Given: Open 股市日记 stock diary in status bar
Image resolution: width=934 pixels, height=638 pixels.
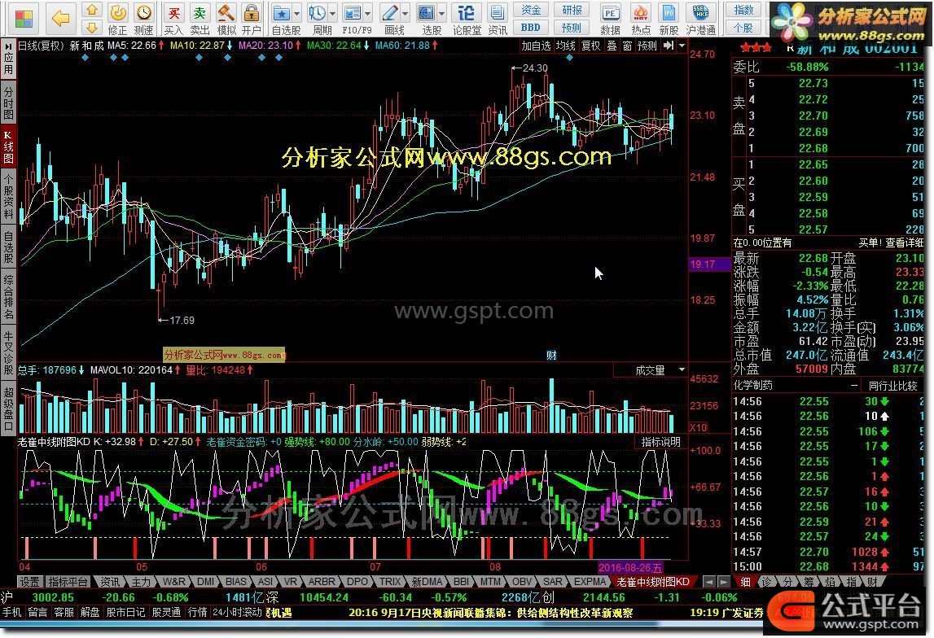Looking at the screenshot, I should click(x=125, y=612).
